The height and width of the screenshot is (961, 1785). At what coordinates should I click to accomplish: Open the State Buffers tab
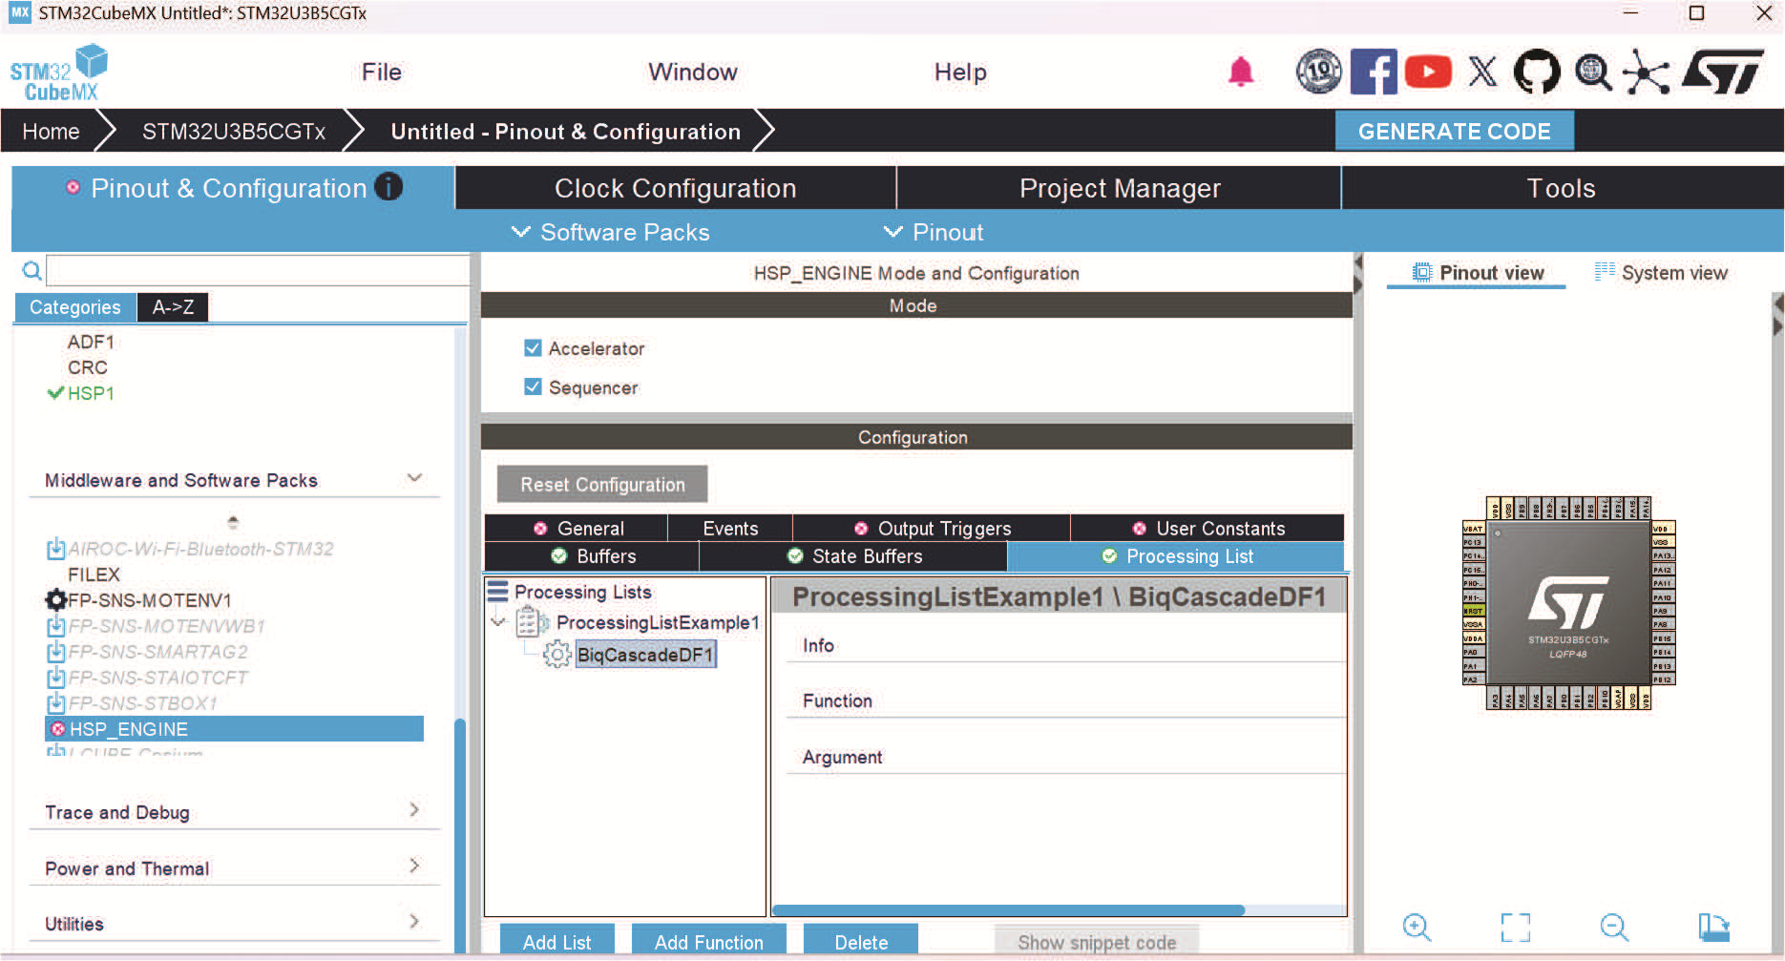coord(853,555)
